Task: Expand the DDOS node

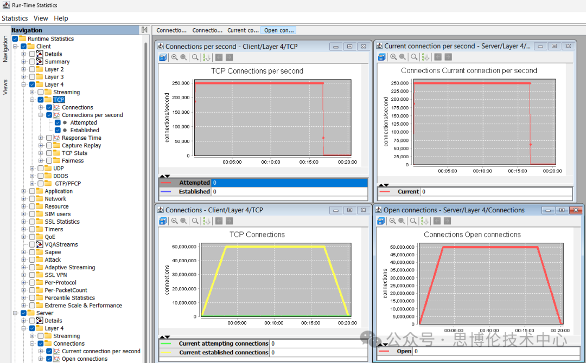Action: click(32, 176)
